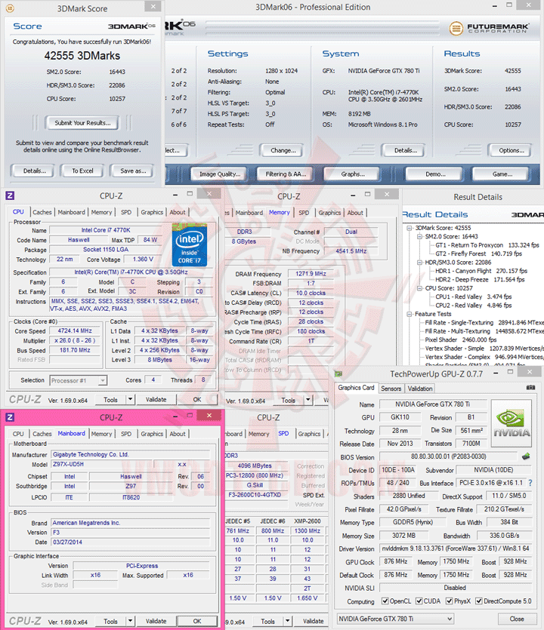The width and height of the screenshot is (544, 630).
Task: Collapse the Feature Tests tree node
Action: coord(410,314)
